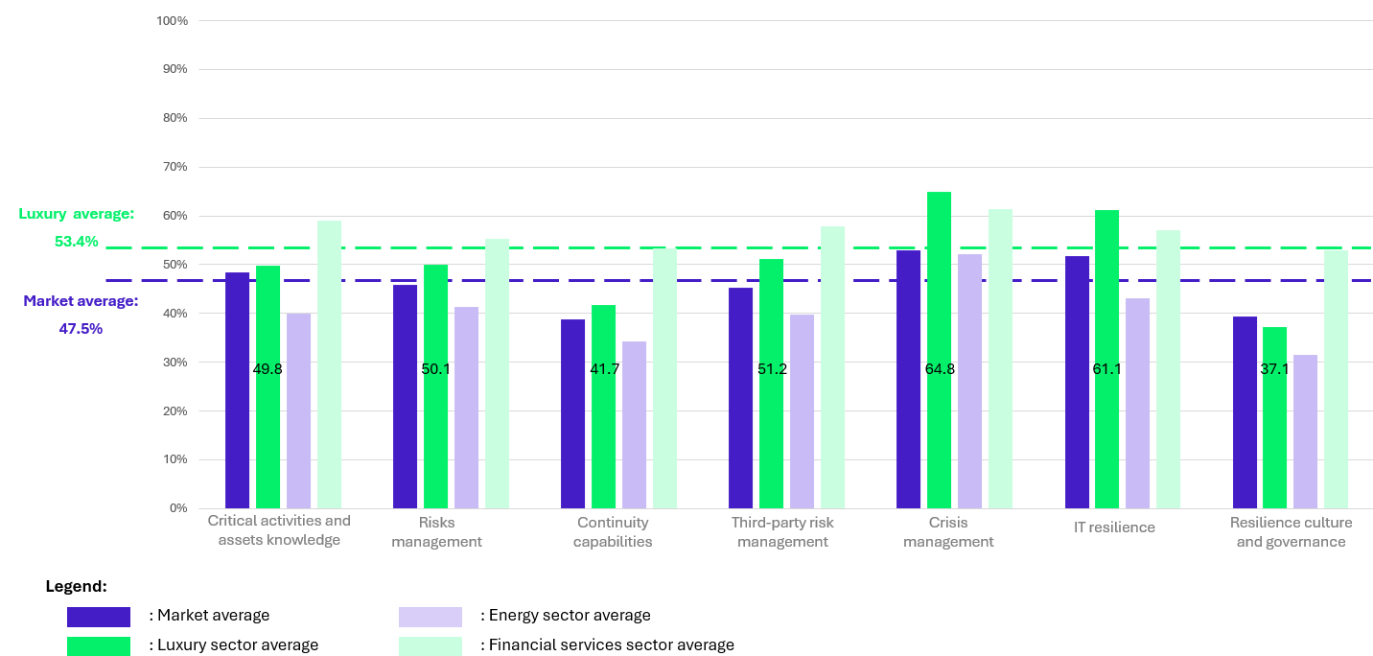Select the Financial services bar for Critical activities
1373x656 pixels.
tap(329, 364)
